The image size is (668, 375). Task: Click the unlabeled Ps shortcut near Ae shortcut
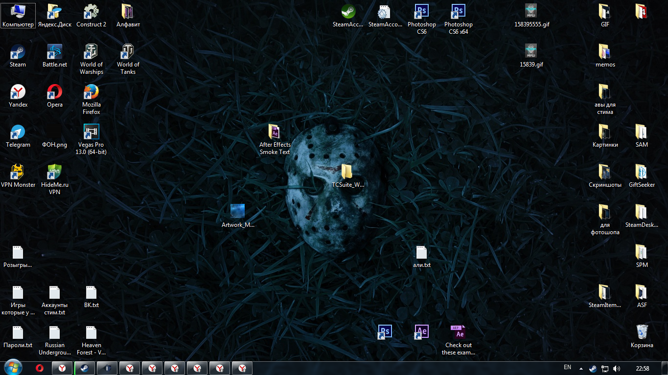tap(385, 331)
